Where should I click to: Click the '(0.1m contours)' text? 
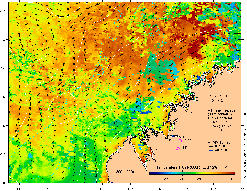click(x=220, y=114)
